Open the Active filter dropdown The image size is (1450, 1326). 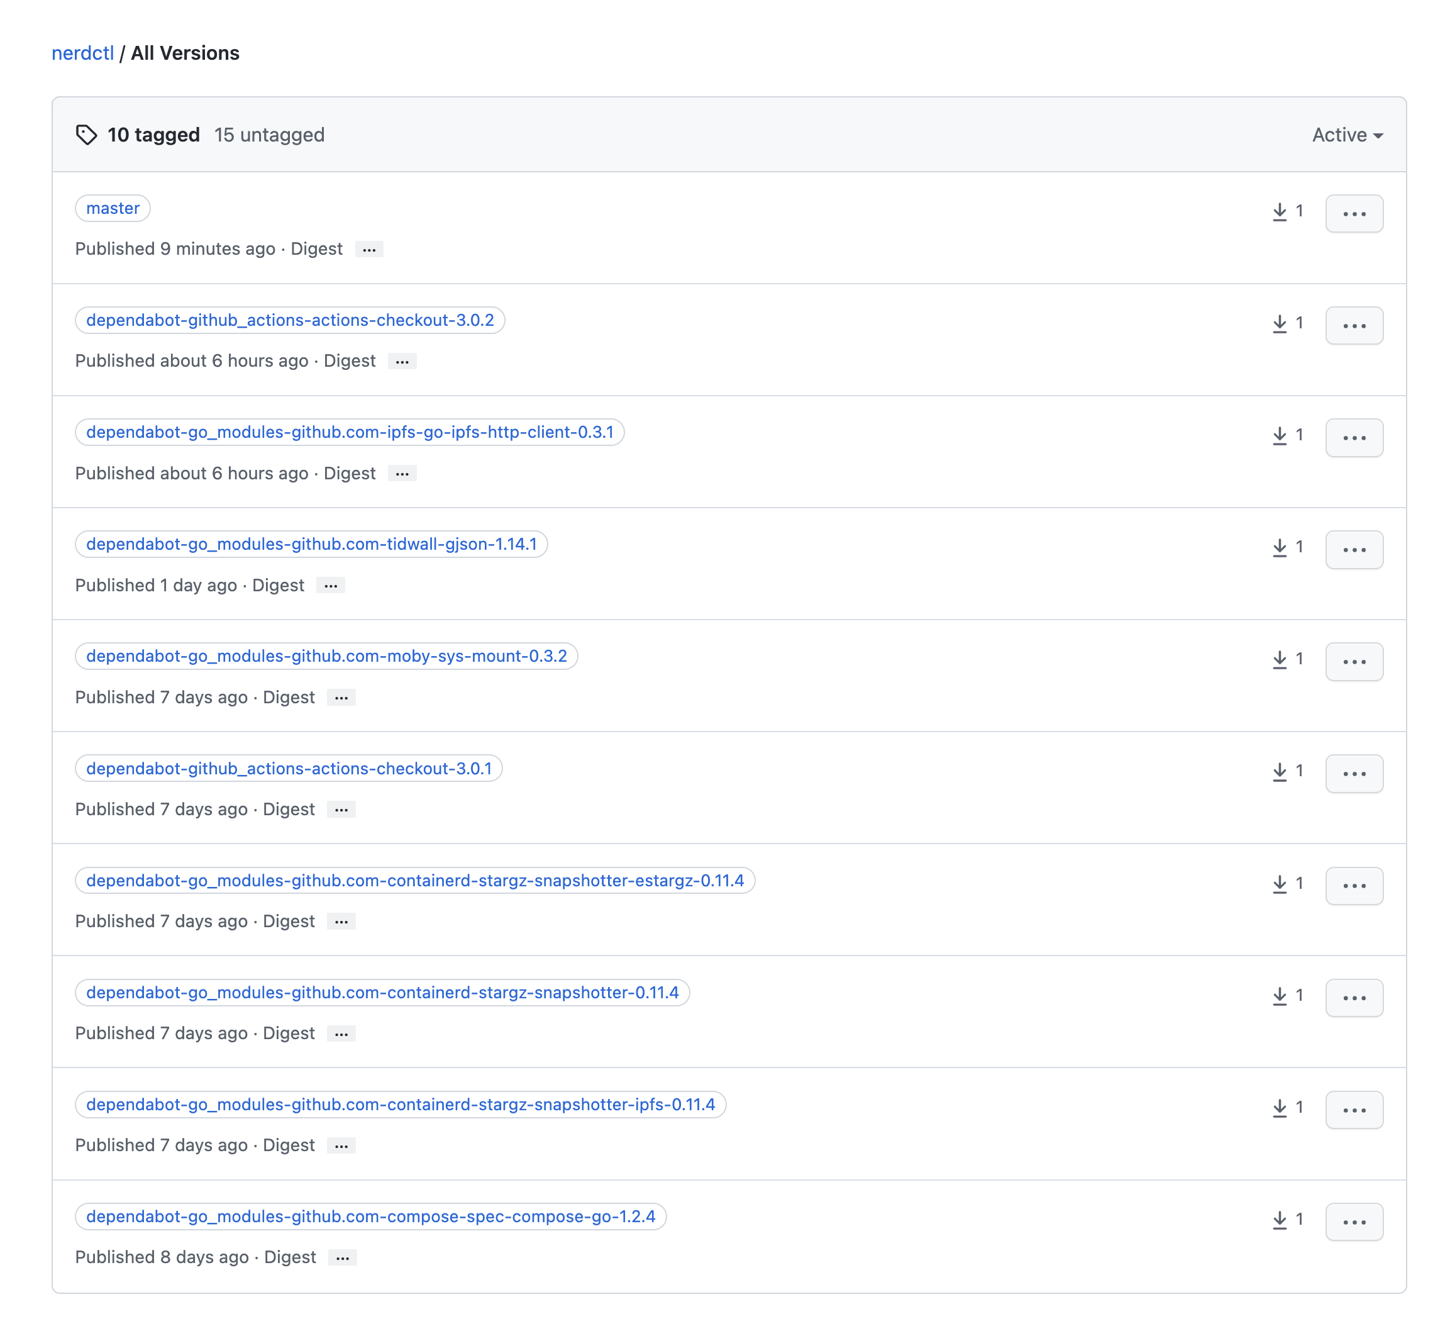(x=1346, y=135)
